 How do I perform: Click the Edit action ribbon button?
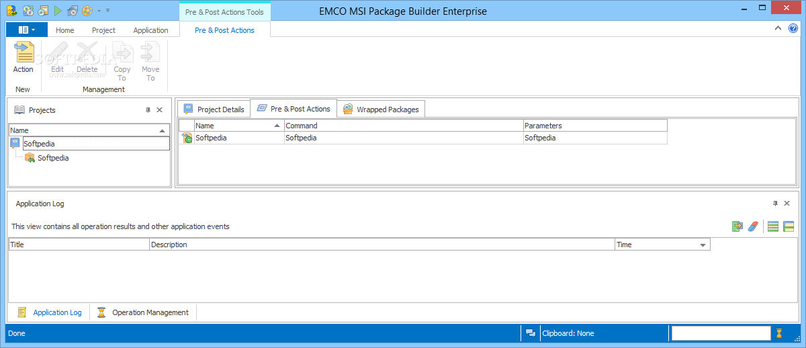[x=58, y=58]
